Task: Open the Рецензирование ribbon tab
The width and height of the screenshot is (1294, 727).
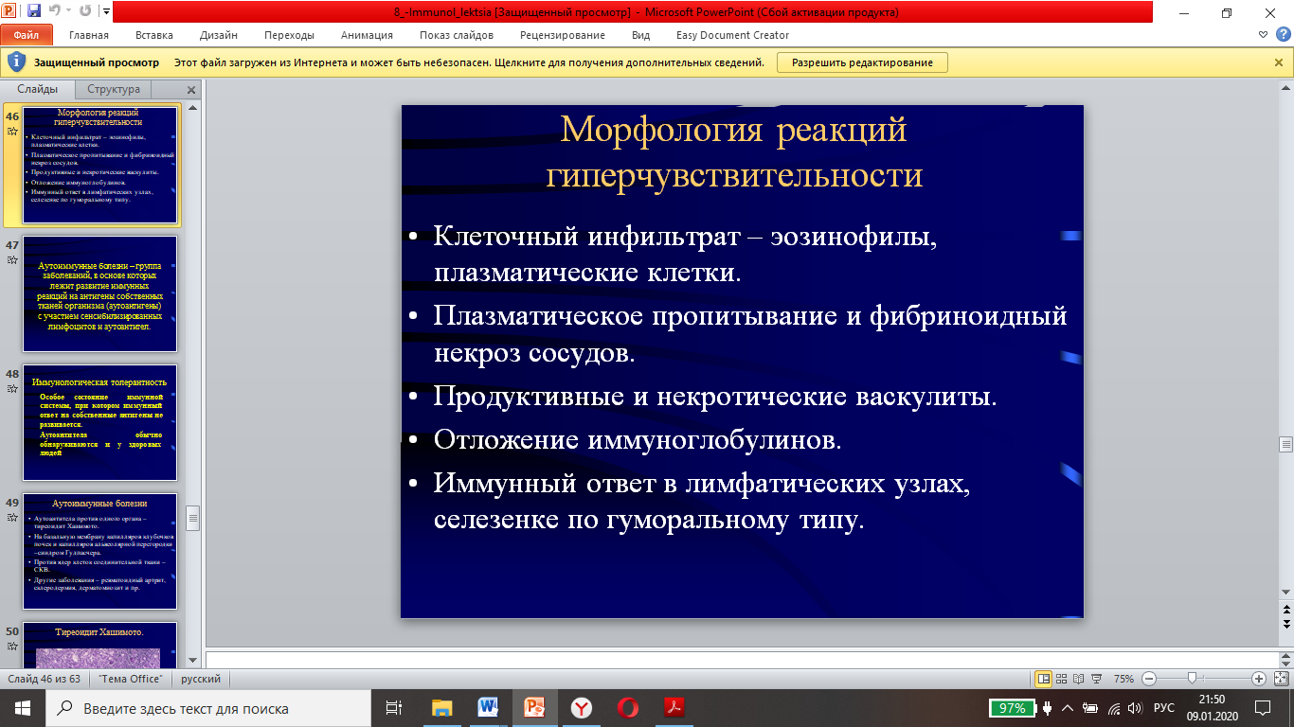Action: [563, 35]
